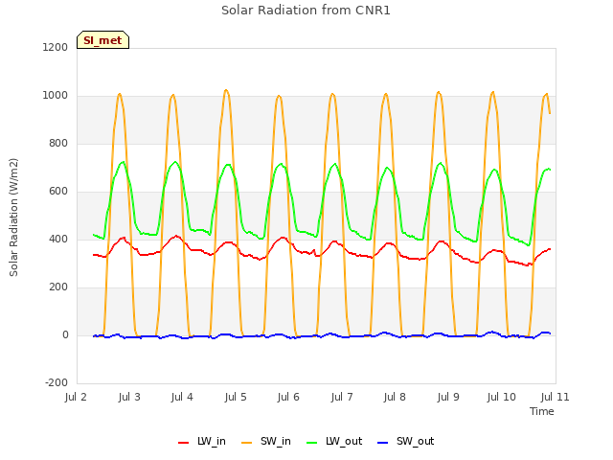Click the 800 y-axis tick label
Viewport: 613px width, 460px height.
[x=58, y=143]
